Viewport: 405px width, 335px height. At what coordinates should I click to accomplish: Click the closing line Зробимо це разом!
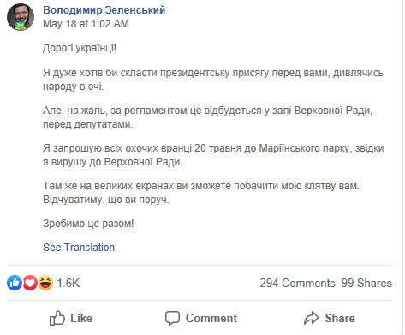88,224
